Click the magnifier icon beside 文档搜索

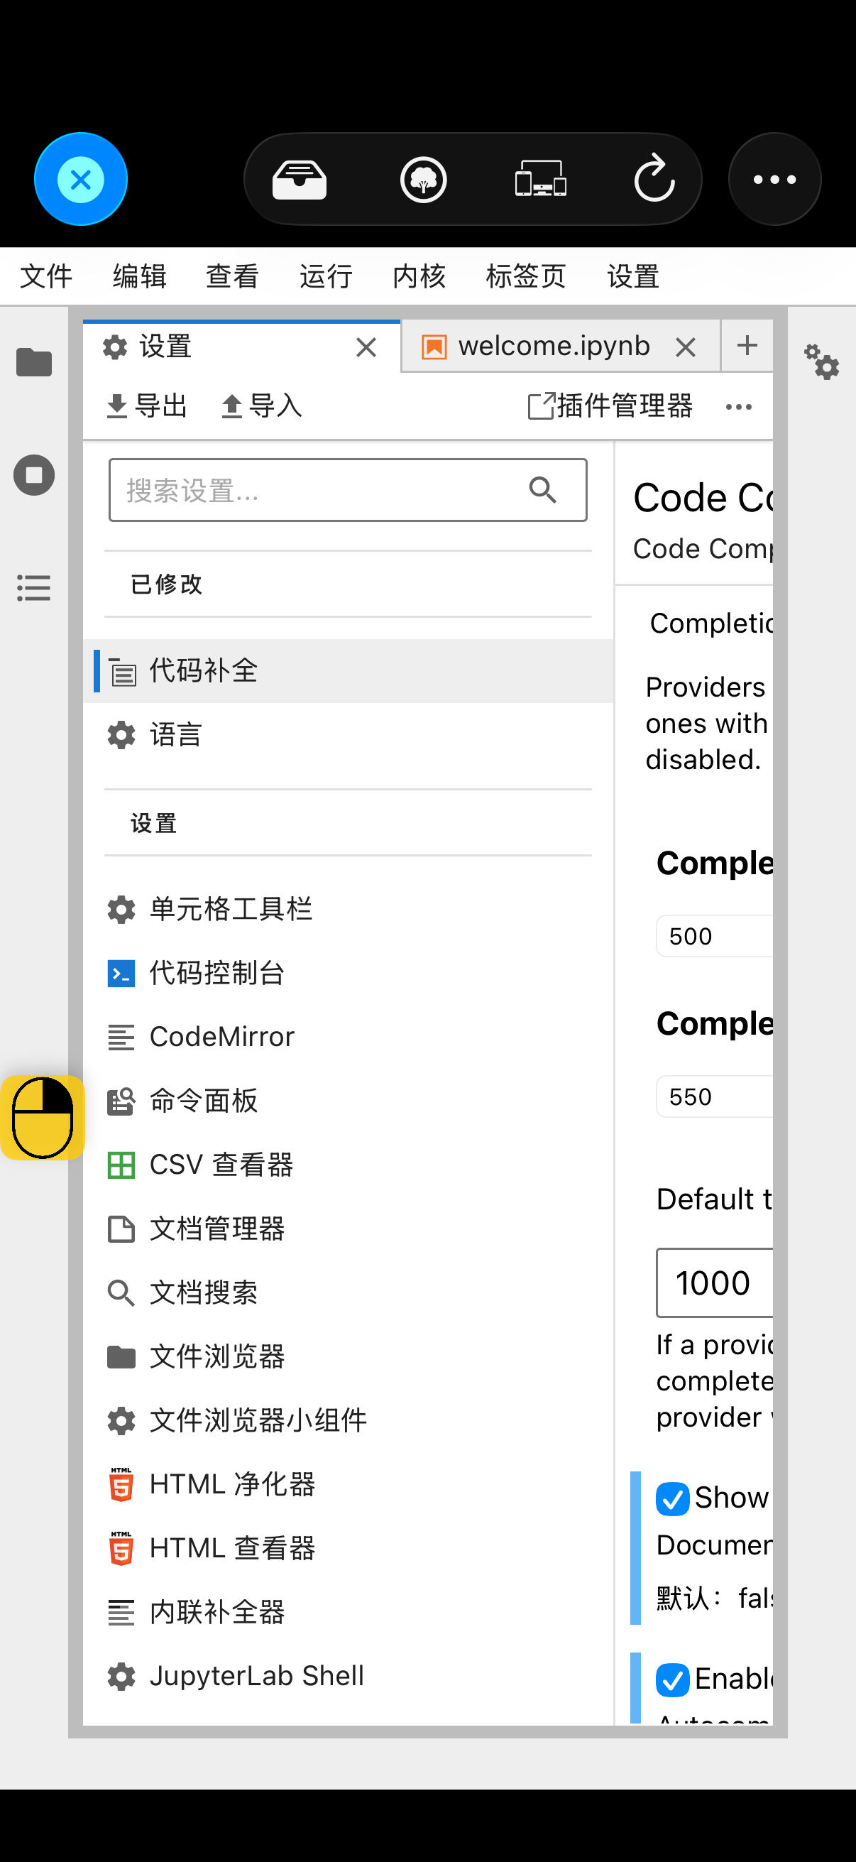point(121,1293)
